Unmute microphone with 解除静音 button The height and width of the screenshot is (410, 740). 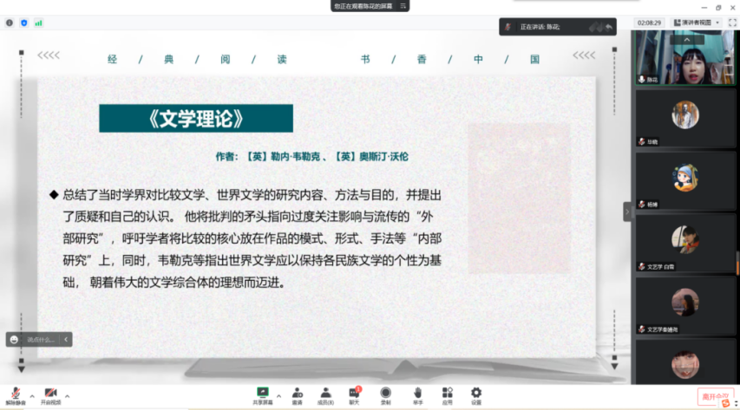tap(15, 395)
